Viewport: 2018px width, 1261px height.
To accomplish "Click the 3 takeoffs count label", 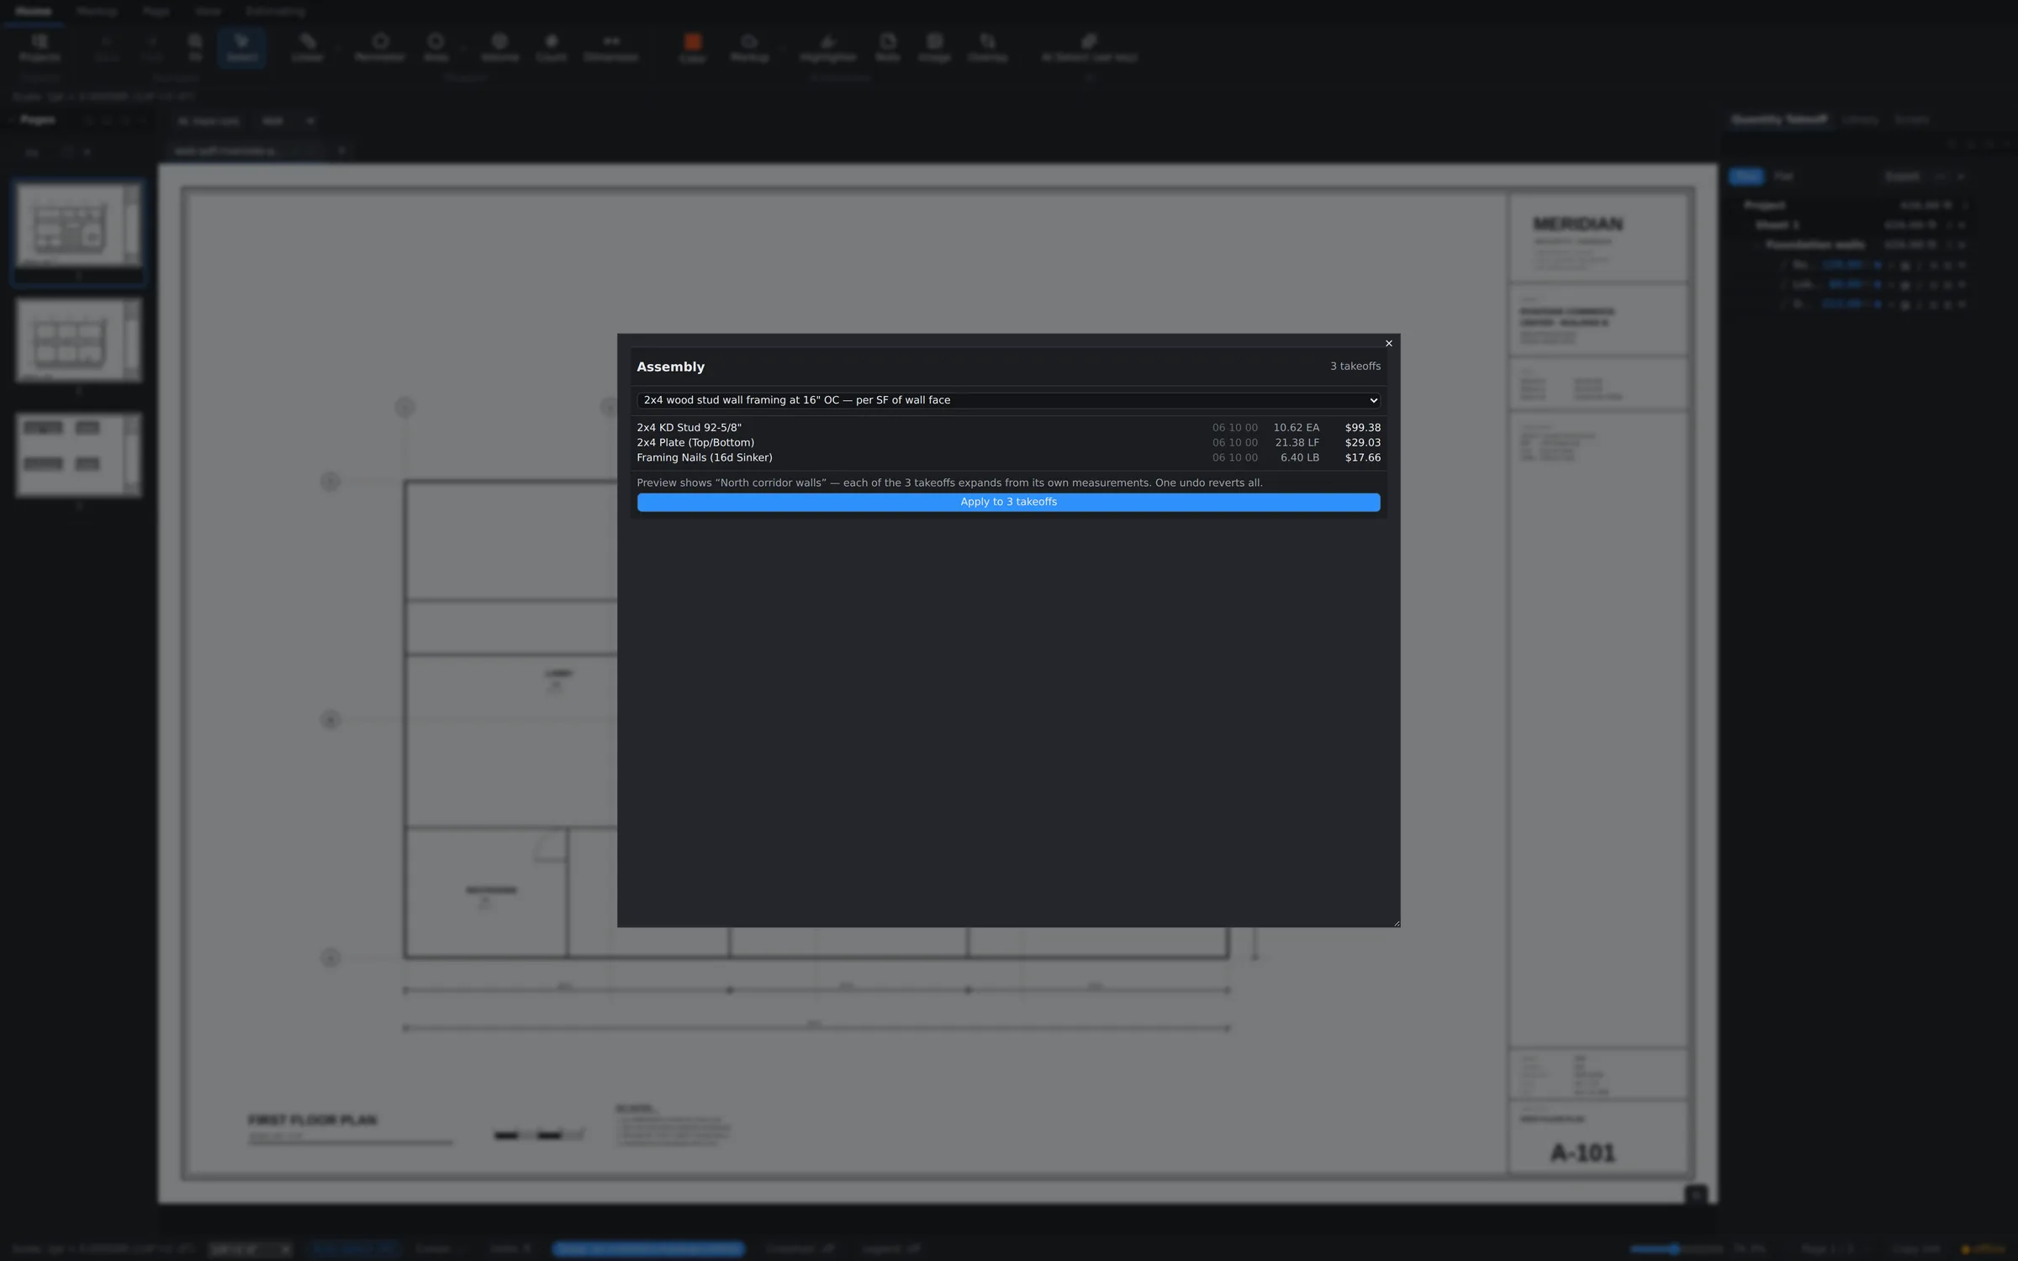I will click(x=1355, y=367).
